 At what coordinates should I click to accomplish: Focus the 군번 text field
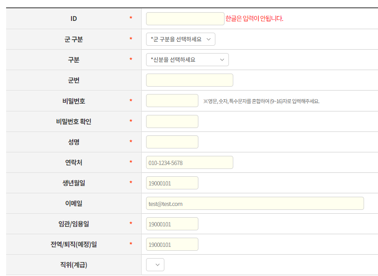coord(189,80)
